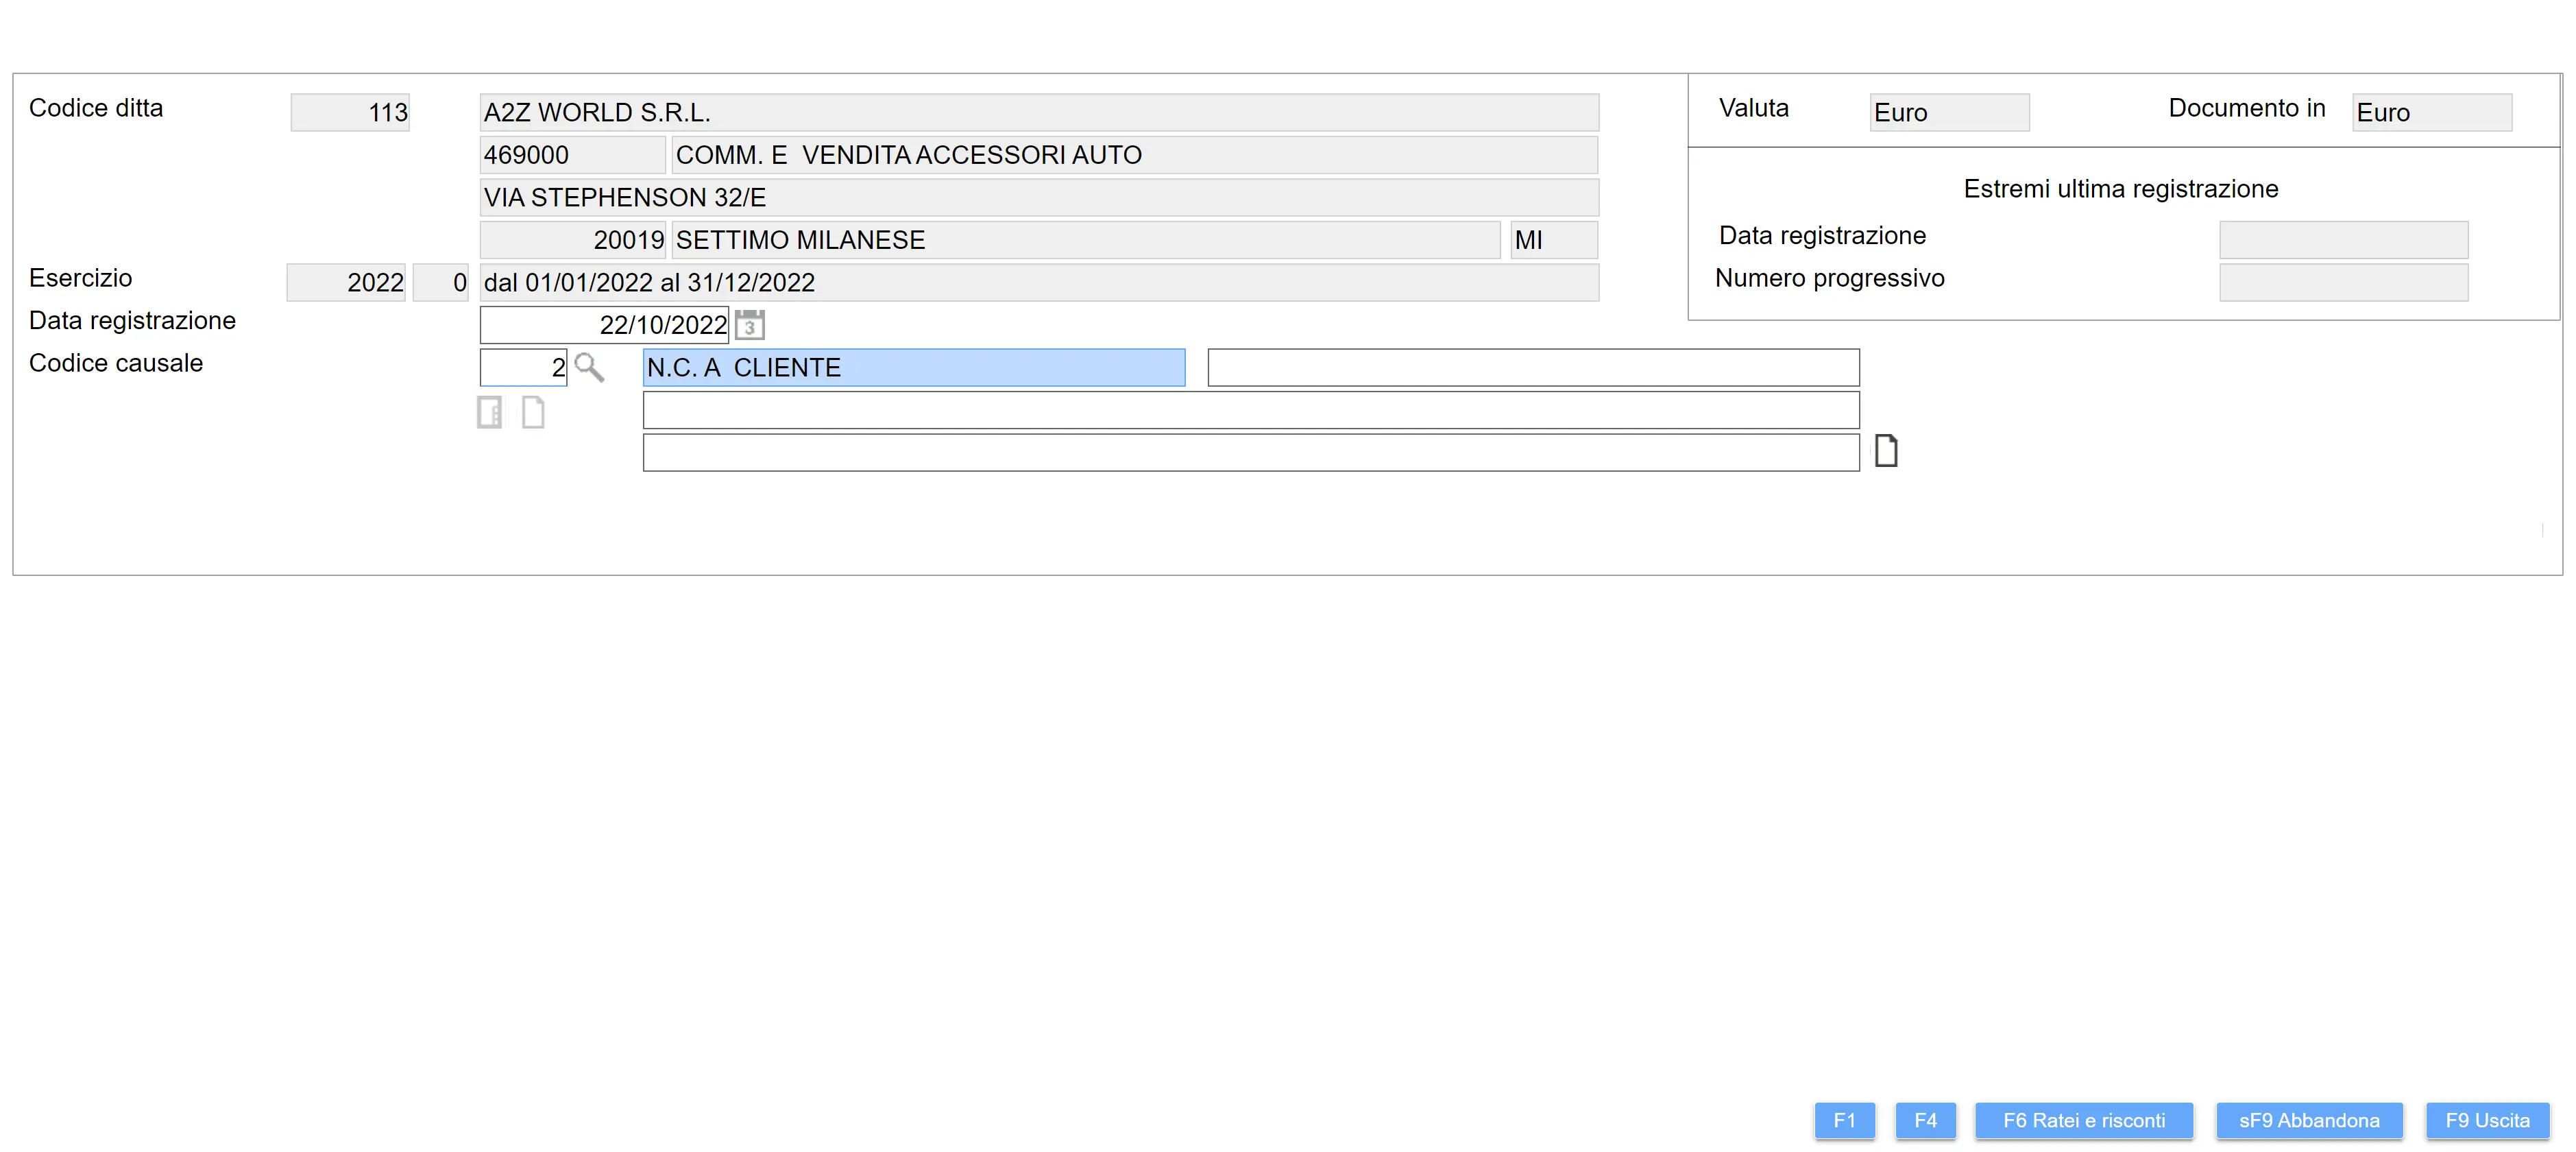This screenshot has height=1152, width=2576.
Task: Select the N.C. A CLIENTE description field
Action: click(x=913, y=368)
